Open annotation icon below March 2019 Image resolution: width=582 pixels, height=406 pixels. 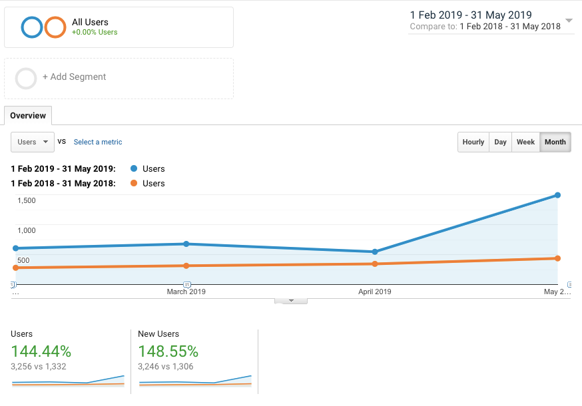187,285
